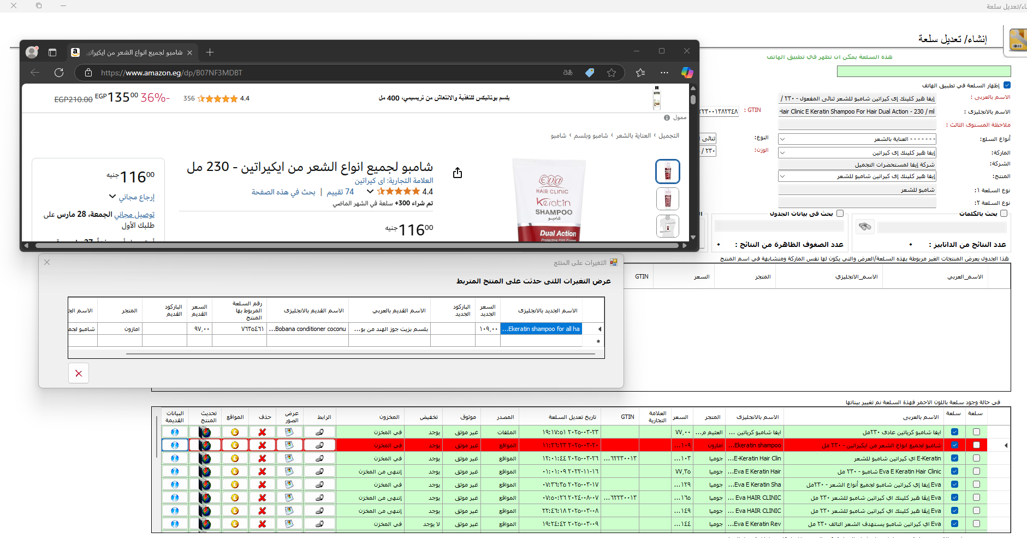Open the link icon in highlighted red row
Image resolution: width=1027 pixels, height=538 pixels.
319,445
